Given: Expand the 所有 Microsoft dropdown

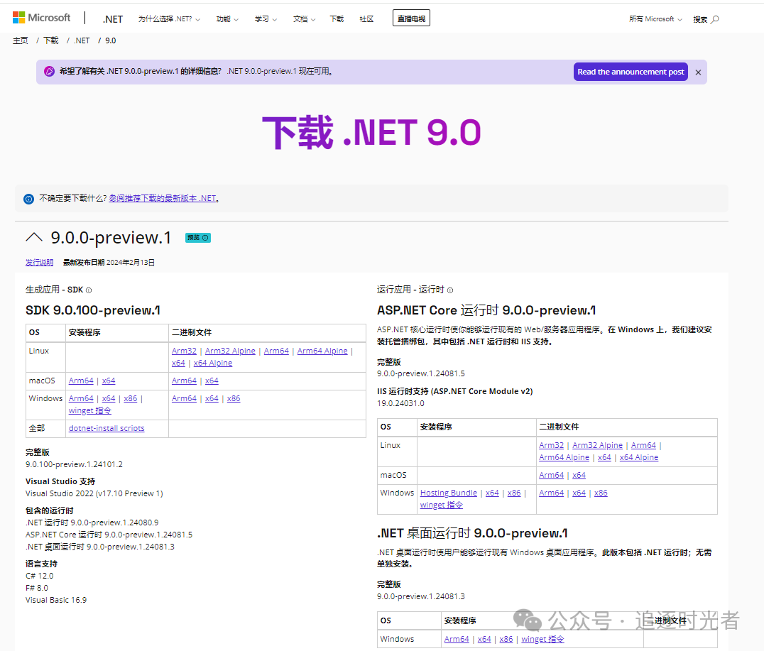Looking at the screenshot, I should (x=655, y=19).
